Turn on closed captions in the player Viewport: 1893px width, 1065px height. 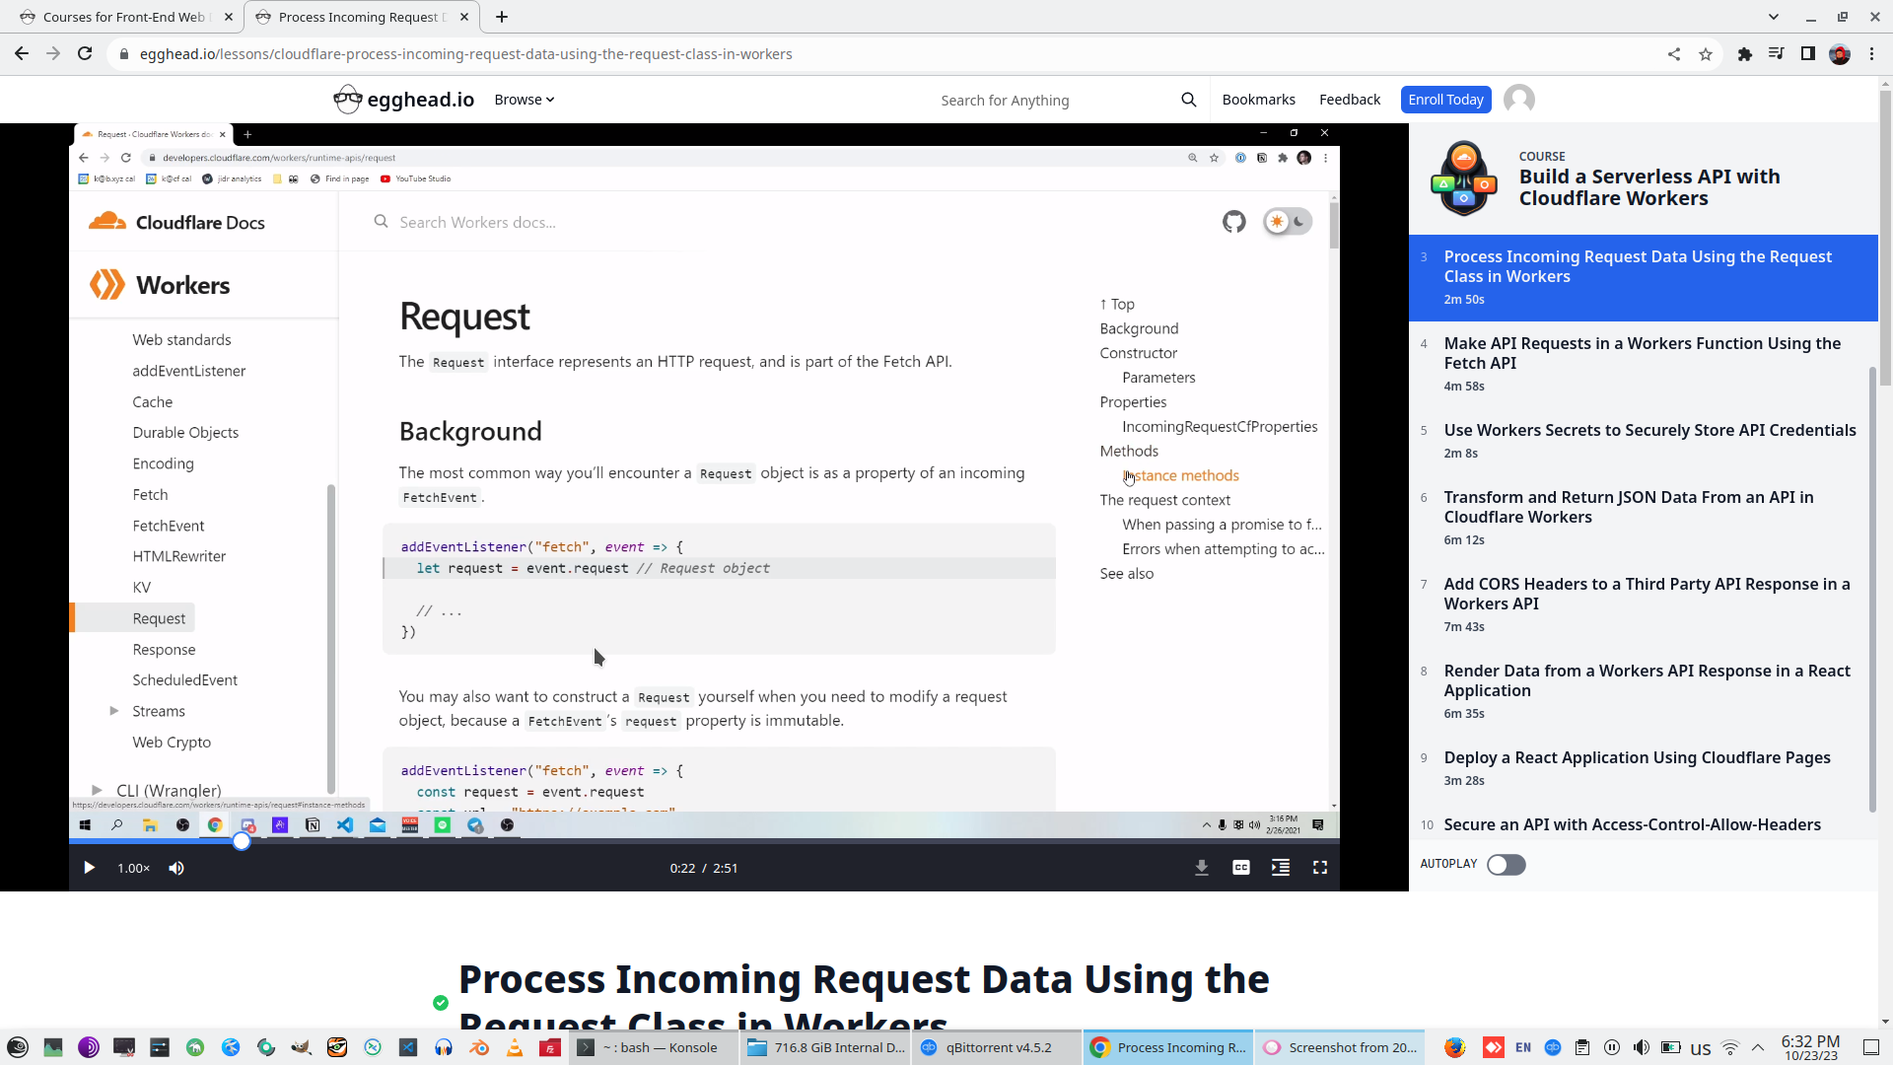coord(1241,868)
